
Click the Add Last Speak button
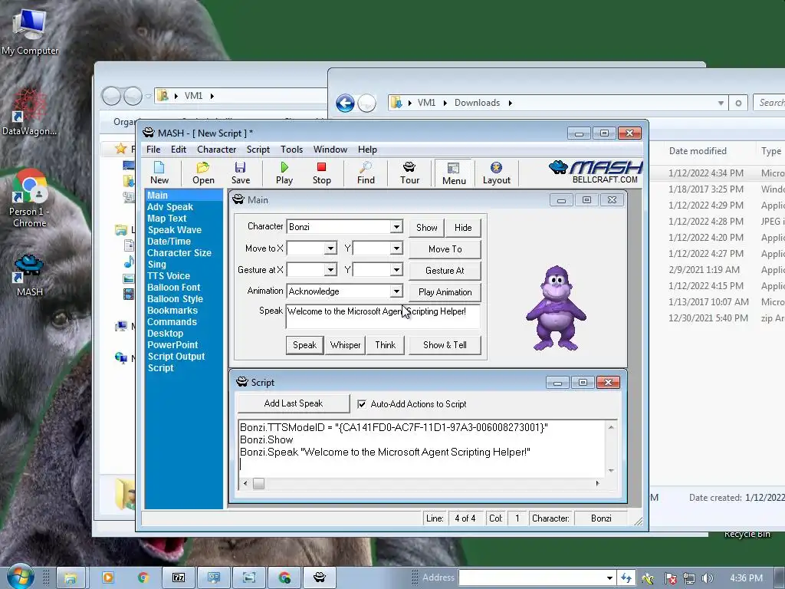click(294, 403)
